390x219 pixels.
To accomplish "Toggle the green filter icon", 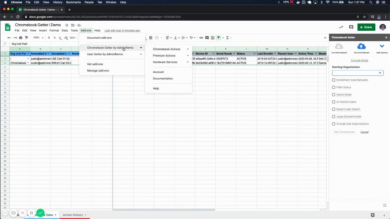I will point(218,38).
